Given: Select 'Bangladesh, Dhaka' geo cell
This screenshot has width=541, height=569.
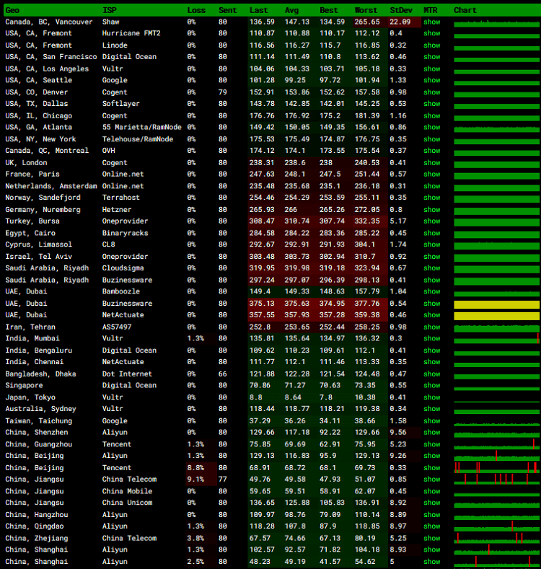Looking at the screenshot, I should pos(40,374).
